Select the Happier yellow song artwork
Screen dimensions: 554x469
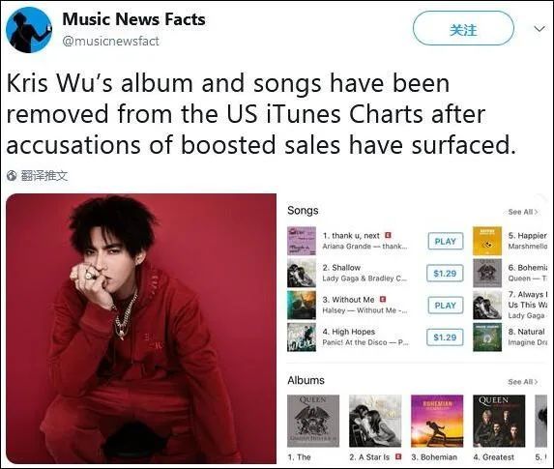(487, 241)
